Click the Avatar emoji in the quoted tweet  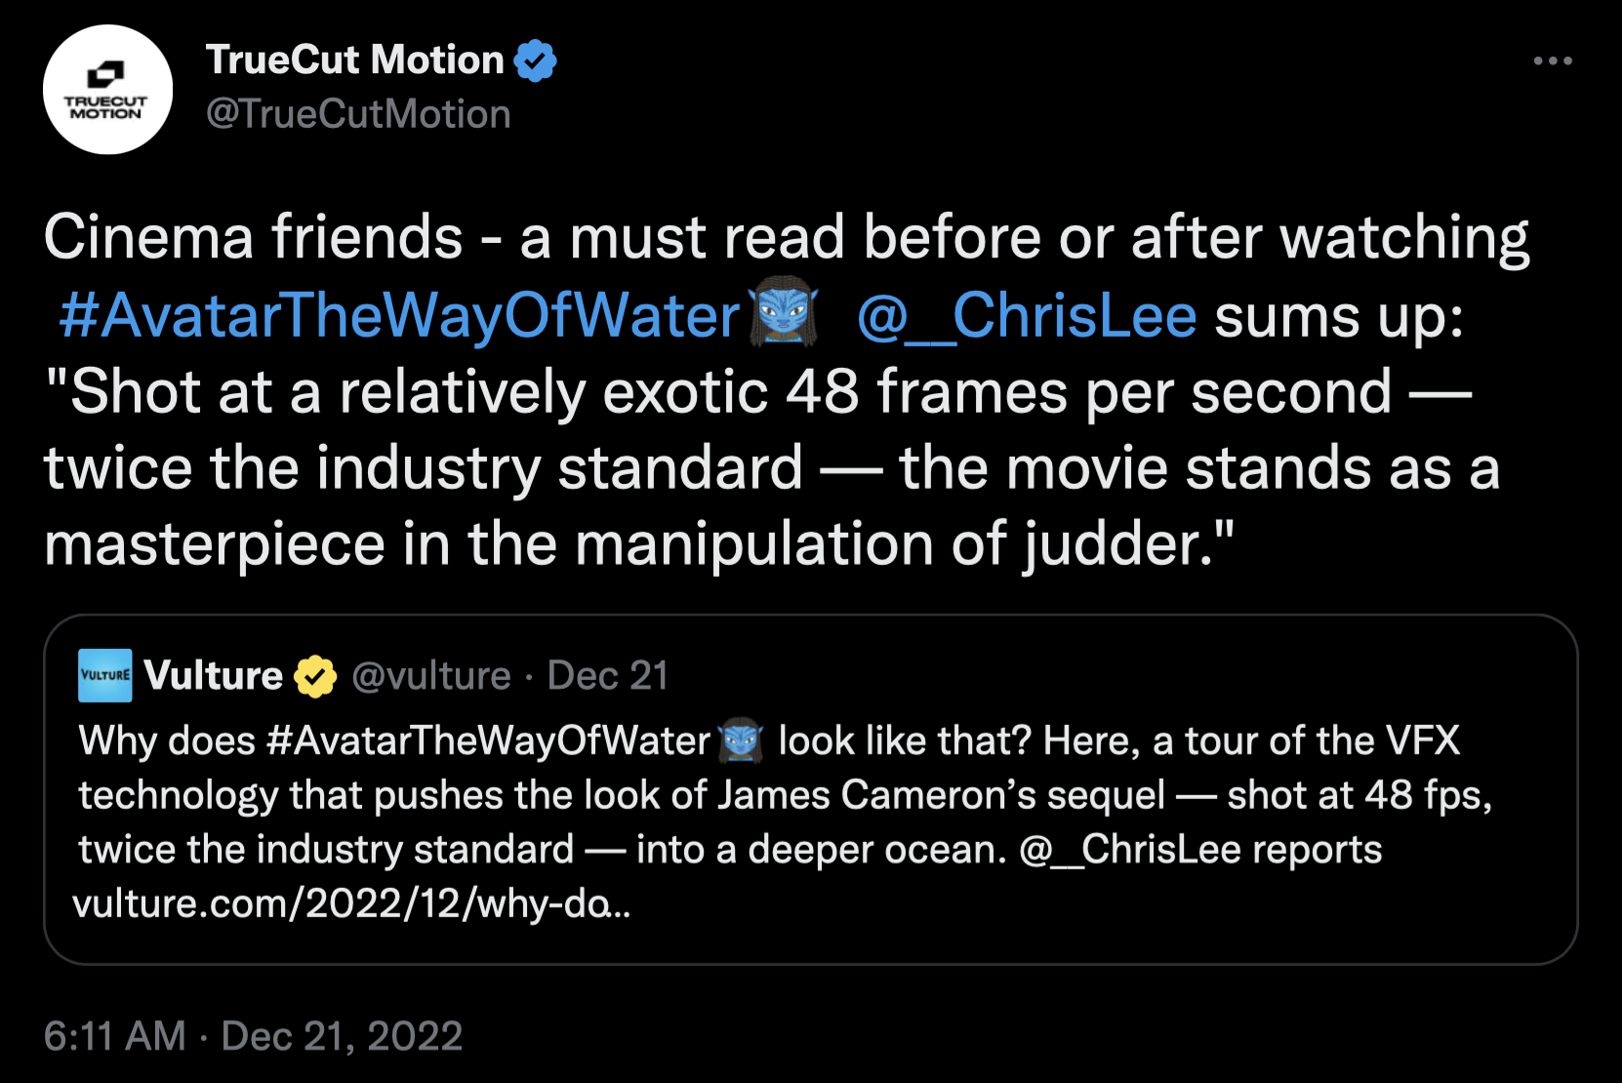click(x=740, y=741)
